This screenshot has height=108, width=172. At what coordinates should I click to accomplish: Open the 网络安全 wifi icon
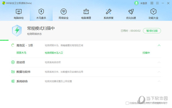coord(64,12)
